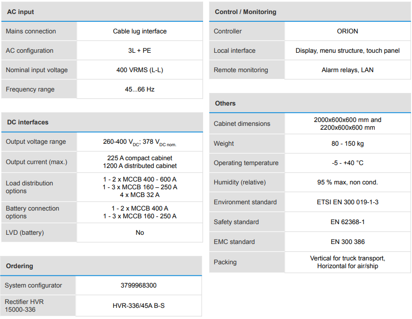Click the Others section header
Image resolution: width=412 pixels, height=319 pixels.
[x=225, y=103]
